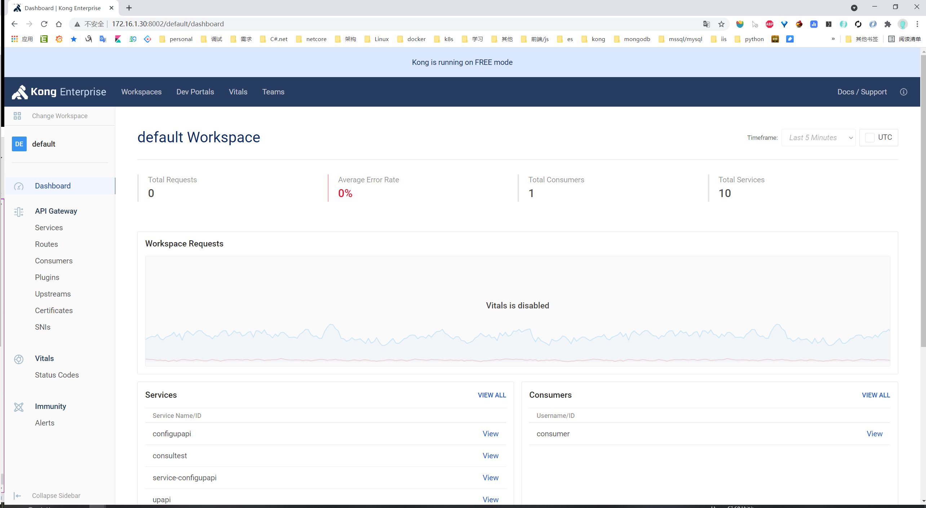
Task: Go to Services in the sidebar
Action: 49,228
